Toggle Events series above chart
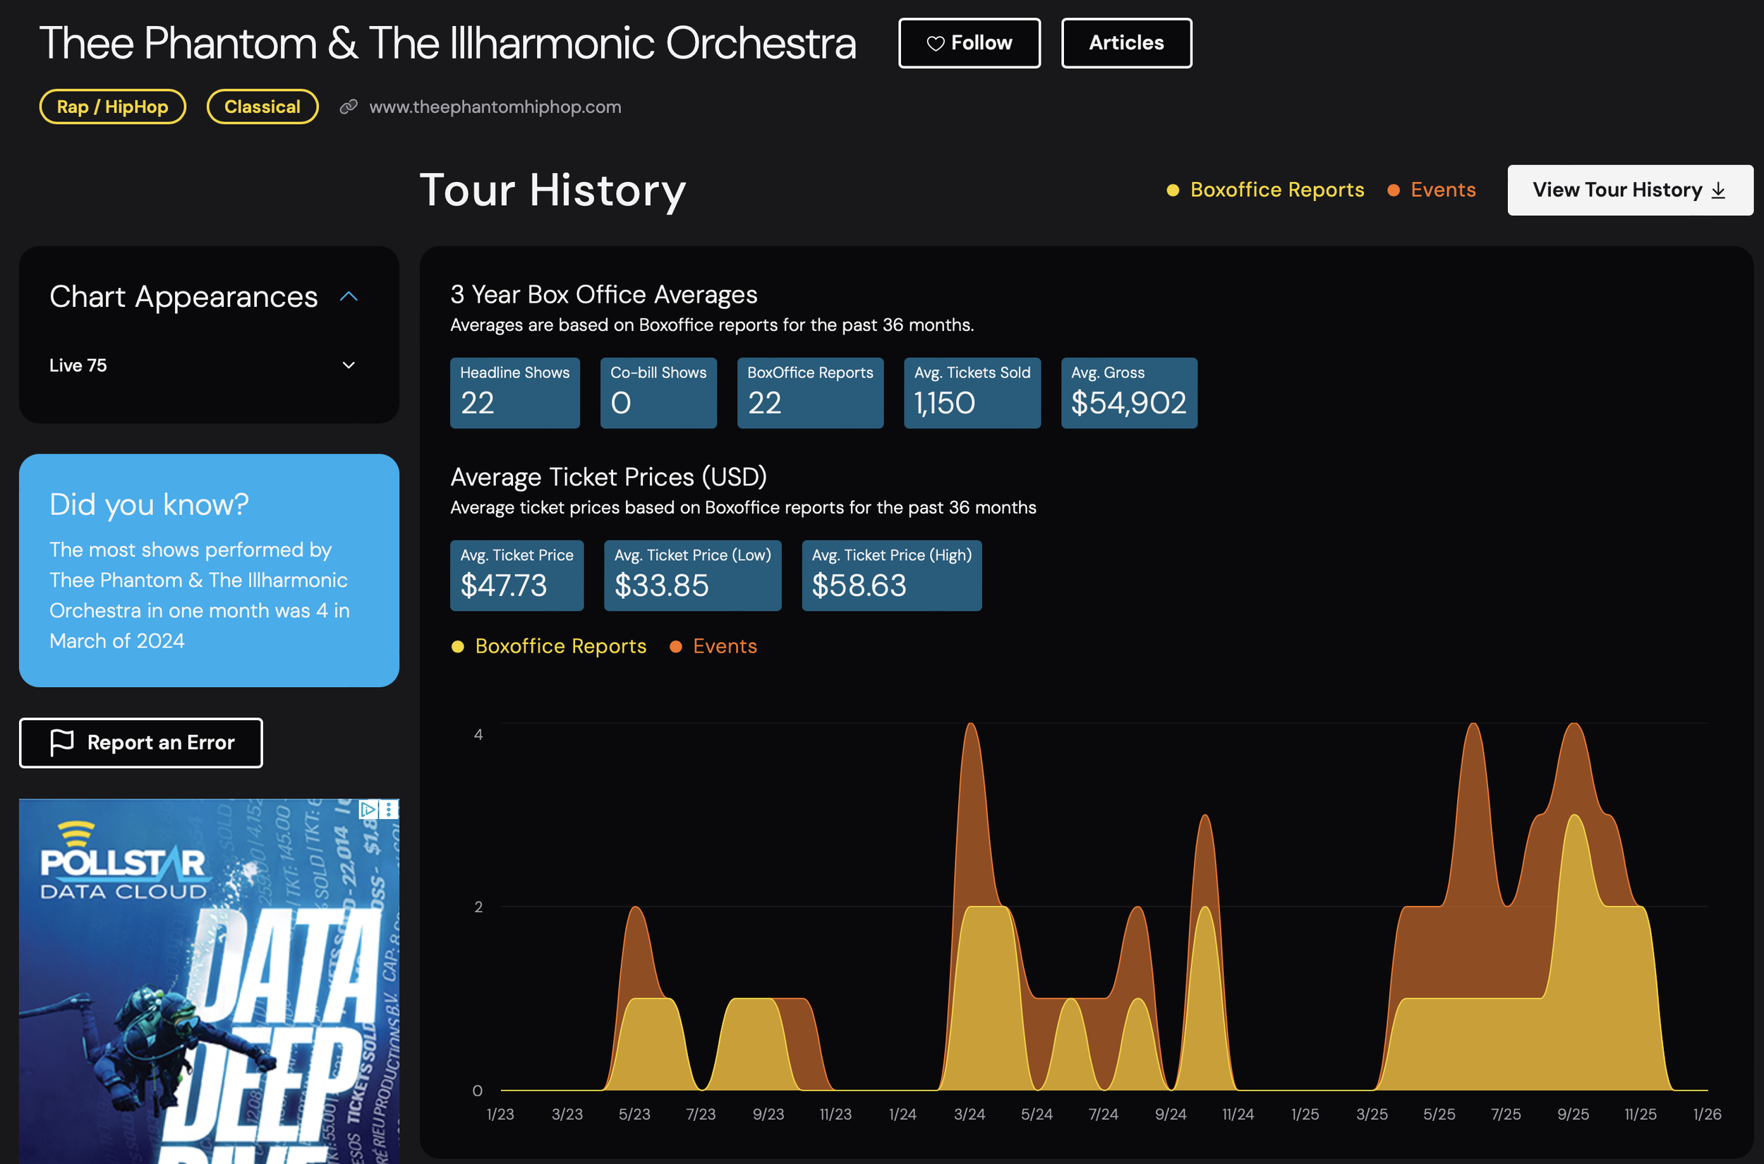1764x1164 pixels. 724,647
